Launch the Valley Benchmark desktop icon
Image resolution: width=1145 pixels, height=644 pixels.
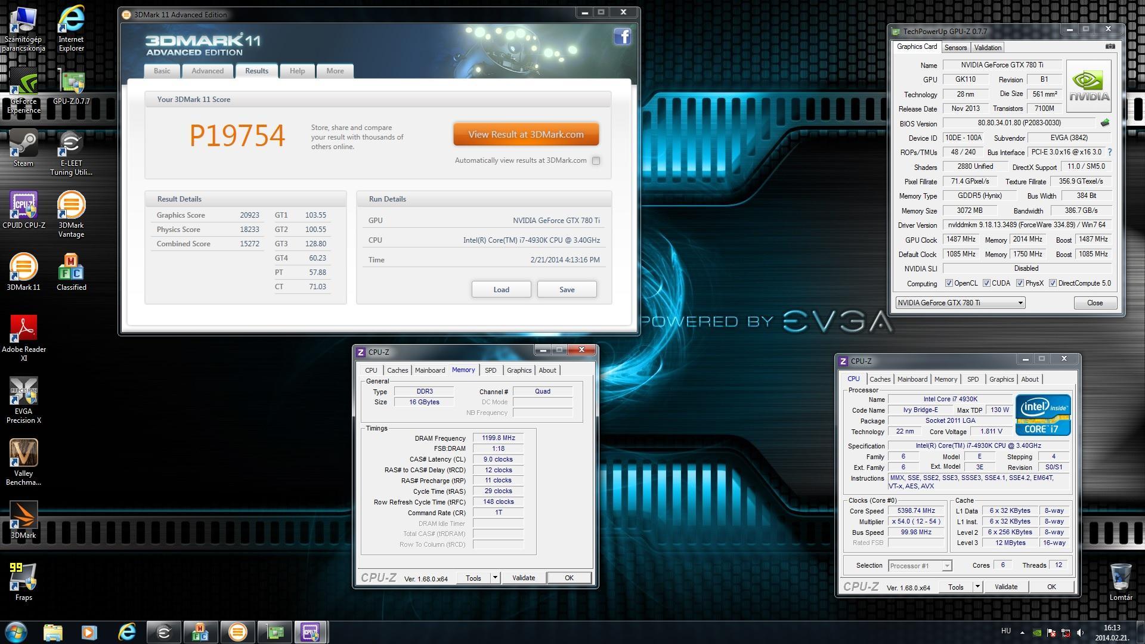pos(23,463)
